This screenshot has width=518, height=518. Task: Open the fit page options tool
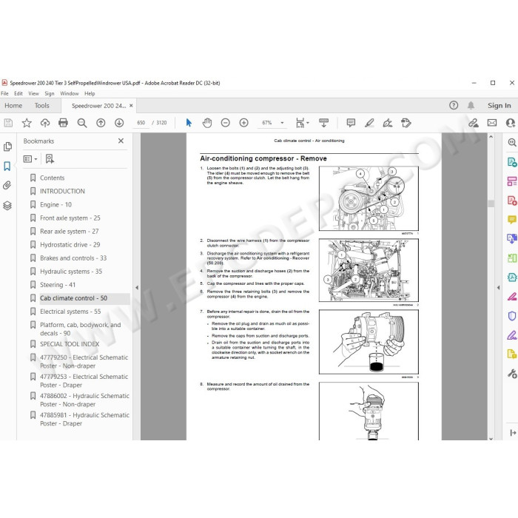pos(302,123)
